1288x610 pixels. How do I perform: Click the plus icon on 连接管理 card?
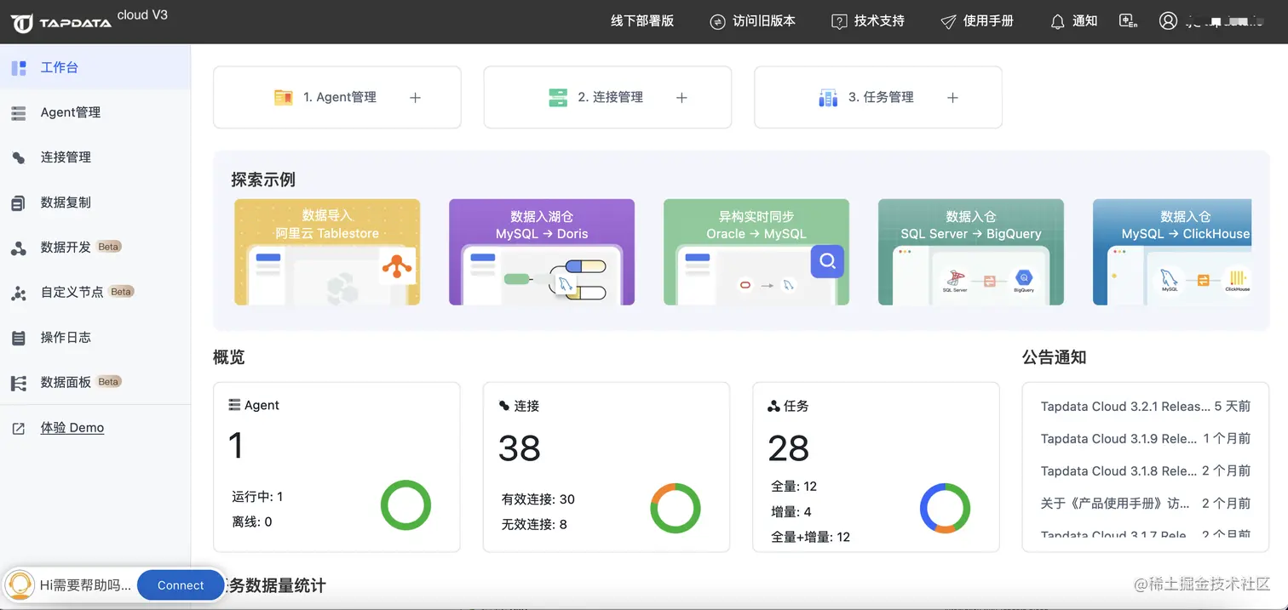pos(681,98)
